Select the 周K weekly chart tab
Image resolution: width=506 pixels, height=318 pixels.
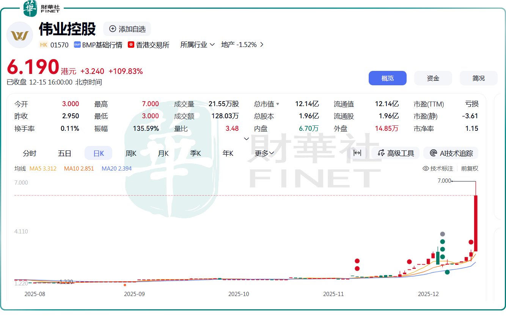click(130, 153)
